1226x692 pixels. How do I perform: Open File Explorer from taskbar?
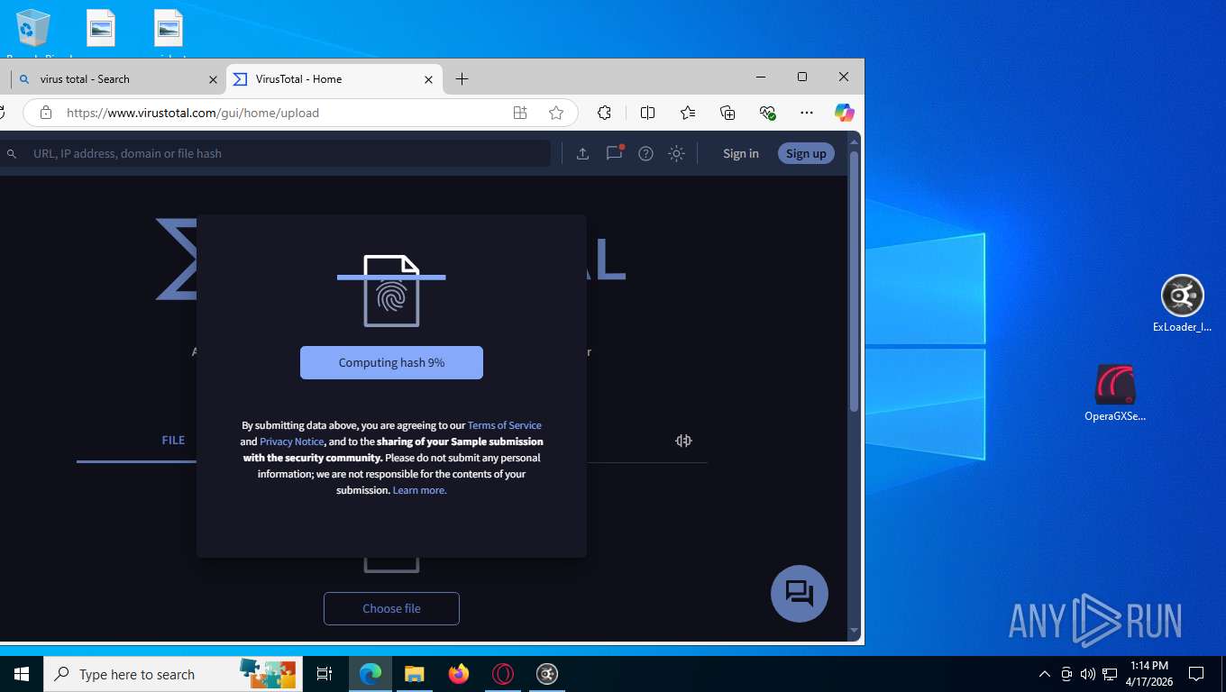[414, 674]
